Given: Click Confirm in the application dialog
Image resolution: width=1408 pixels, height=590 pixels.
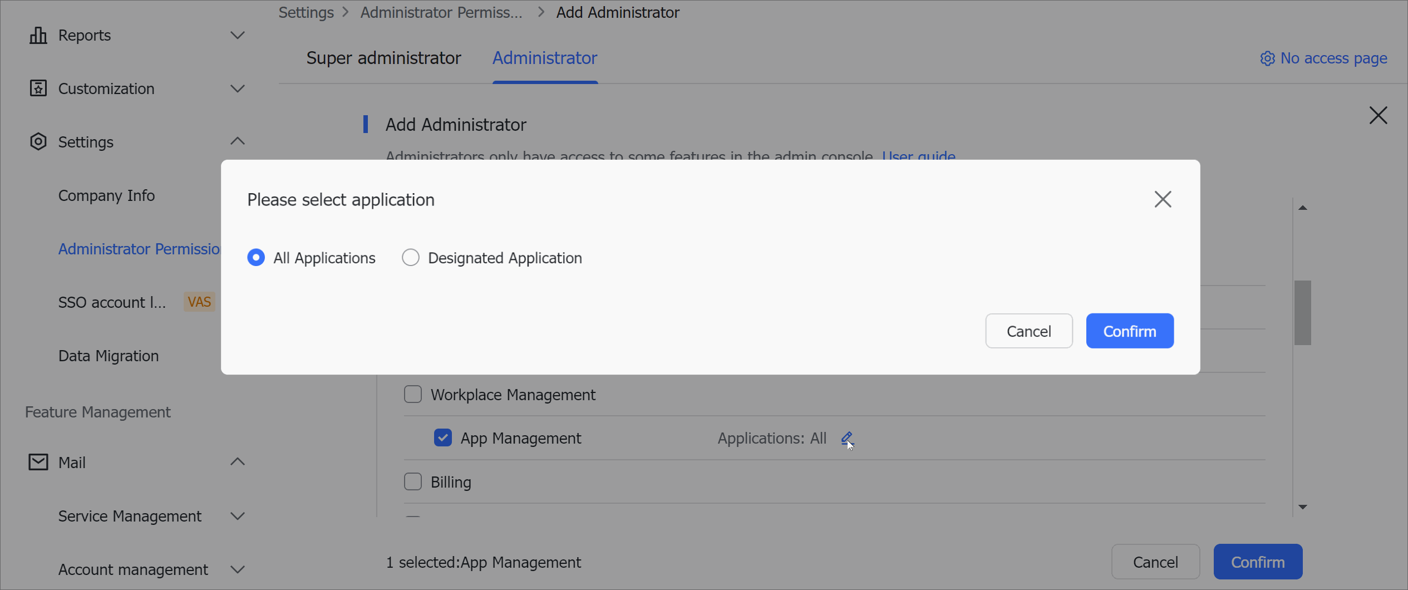Looking at the screenshot, I should (1129, 331).
